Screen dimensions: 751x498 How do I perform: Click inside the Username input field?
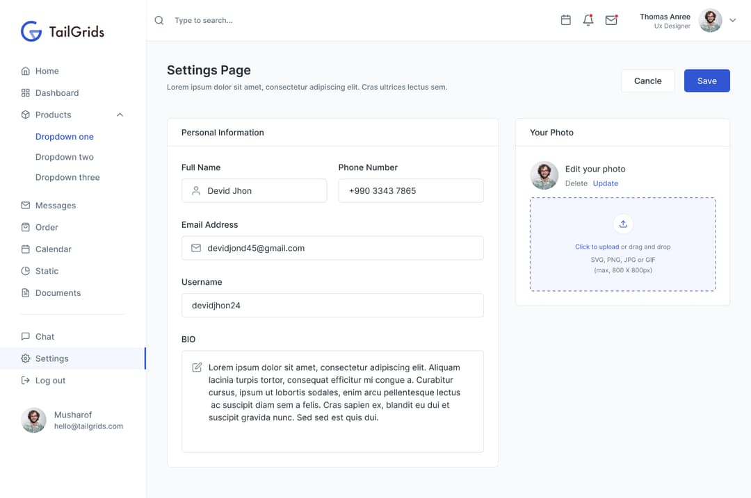click(332, 305)
